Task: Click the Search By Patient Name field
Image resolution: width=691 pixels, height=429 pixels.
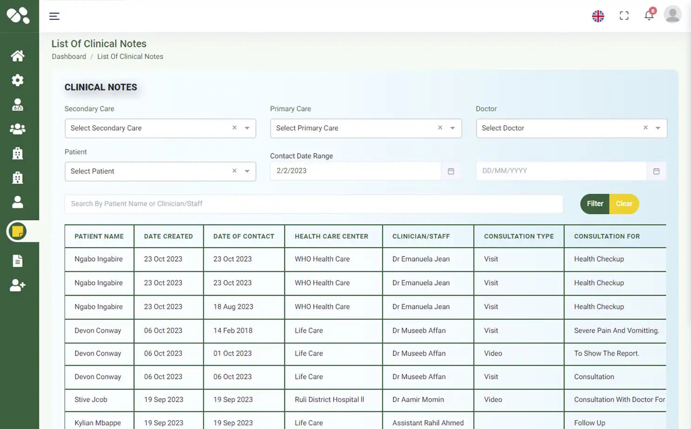Action: coord(313,204)
